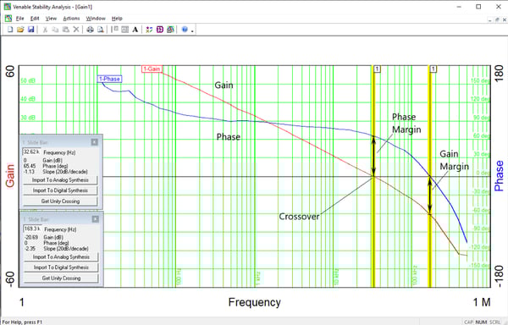The height and width of the screenshot is (325, 508).
Task: Click the NUM indicator in status bar
Action: click(481, 322)
